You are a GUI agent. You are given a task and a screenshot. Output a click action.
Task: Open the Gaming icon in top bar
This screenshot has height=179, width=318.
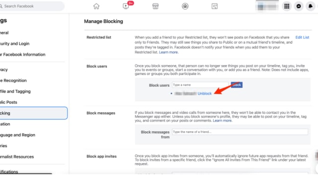215,6
